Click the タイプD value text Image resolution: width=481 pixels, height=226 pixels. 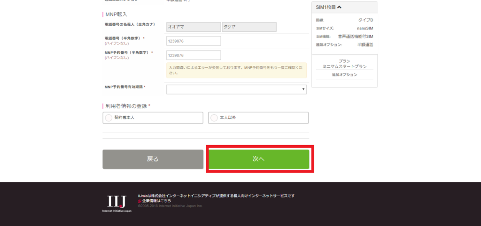(365, 20)
